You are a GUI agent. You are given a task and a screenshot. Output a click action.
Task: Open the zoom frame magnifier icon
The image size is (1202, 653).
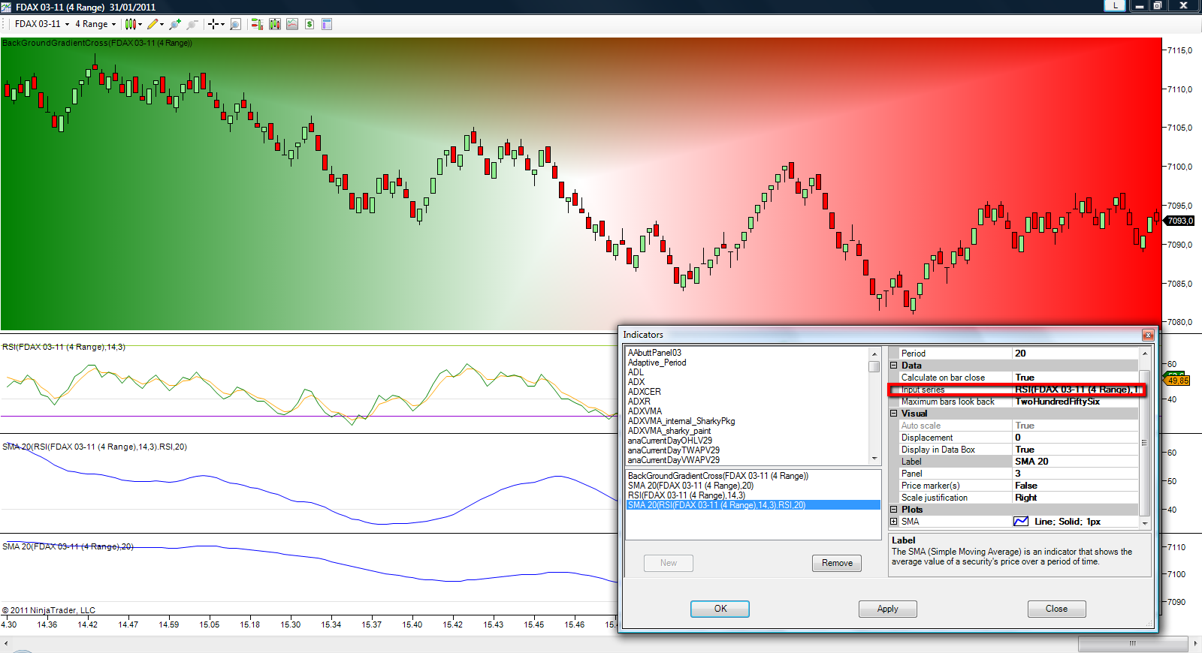[235, 24]
